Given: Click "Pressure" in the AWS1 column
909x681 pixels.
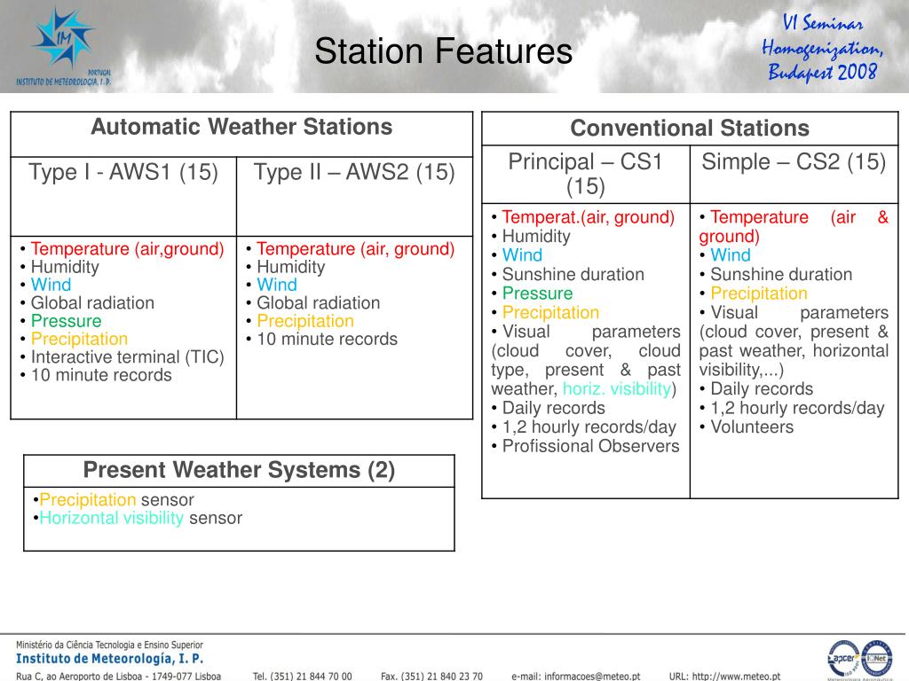Looking at the screenshot, I should point(66,321).
